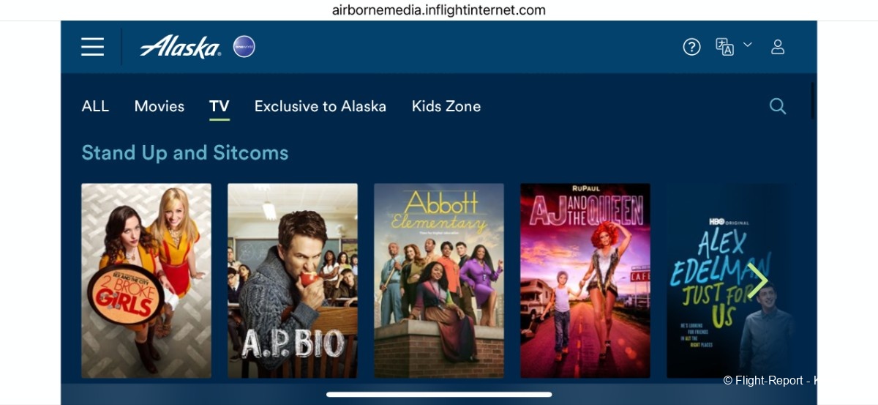878x405 pixels.
Task: Click the page vertical scrollbar
Action: click(x=813, y=100)
